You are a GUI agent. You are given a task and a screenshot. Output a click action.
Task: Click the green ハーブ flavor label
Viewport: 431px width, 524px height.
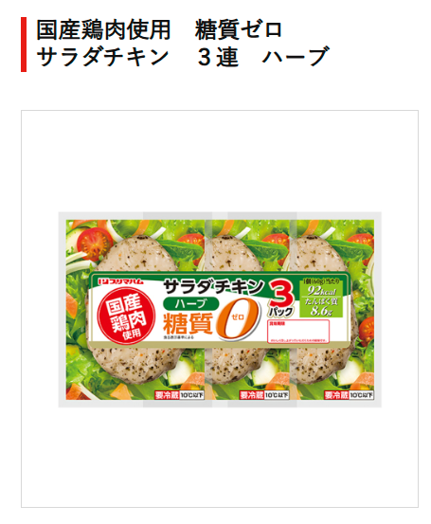pyautogui.click(x=191, y=304)
